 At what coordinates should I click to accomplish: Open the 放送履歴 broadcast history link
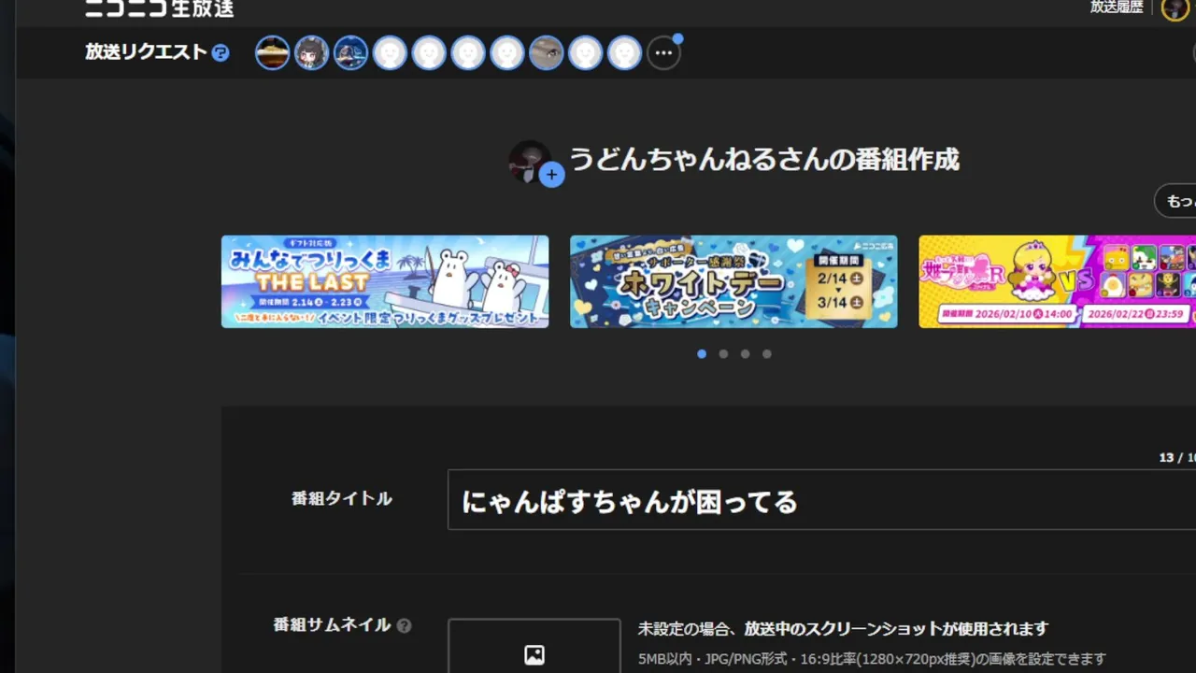1117,7
